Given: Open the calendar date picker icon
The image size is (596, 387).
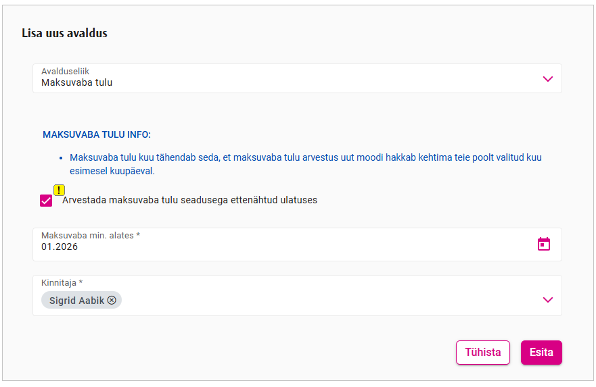Looking at the screenshot, I should point(544,244).
